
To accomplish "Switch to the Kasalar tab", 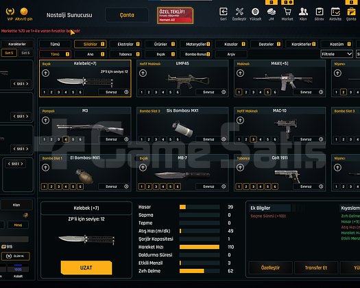I will (231, 44).
